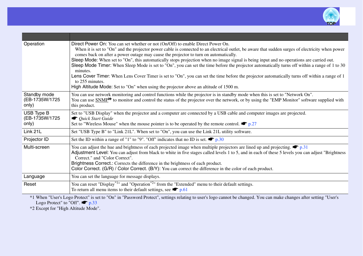Open the p.61 page link
The height and width of the screenshot is (256, 363).
[183, 190]
